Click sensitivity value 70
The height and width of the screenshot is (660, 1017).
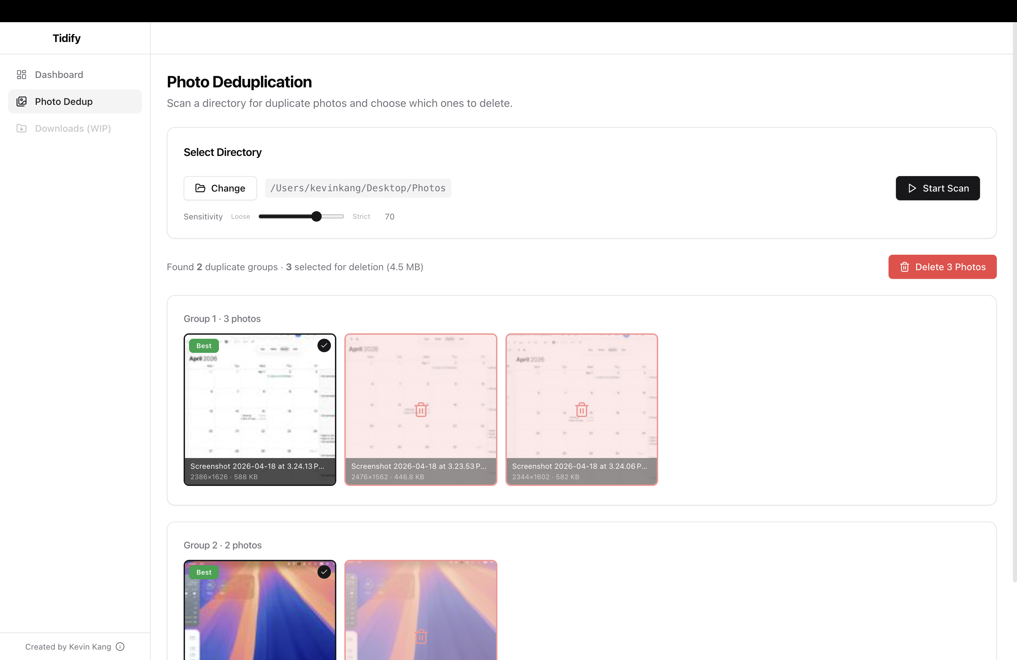389,216
